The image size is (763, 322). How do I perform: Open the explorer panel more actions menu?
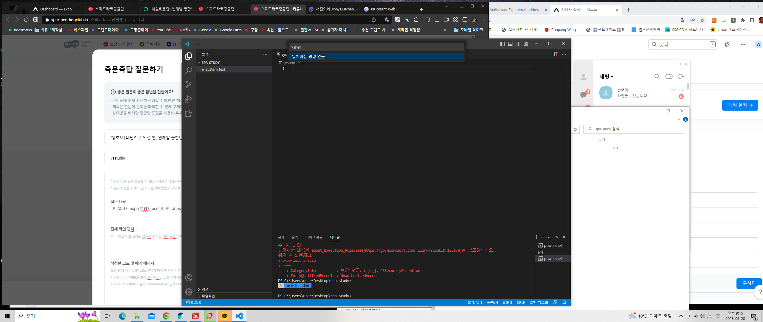[x=265, y=54]
